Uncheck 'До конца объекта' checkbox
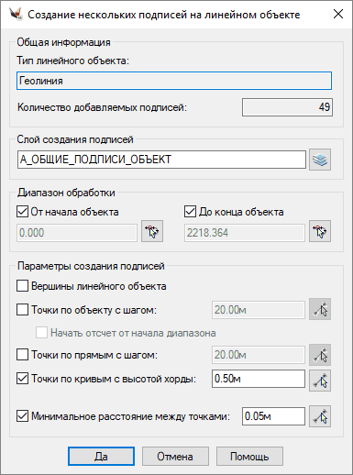Viewport: 353px width, 475px height. (x=190, y=212)
